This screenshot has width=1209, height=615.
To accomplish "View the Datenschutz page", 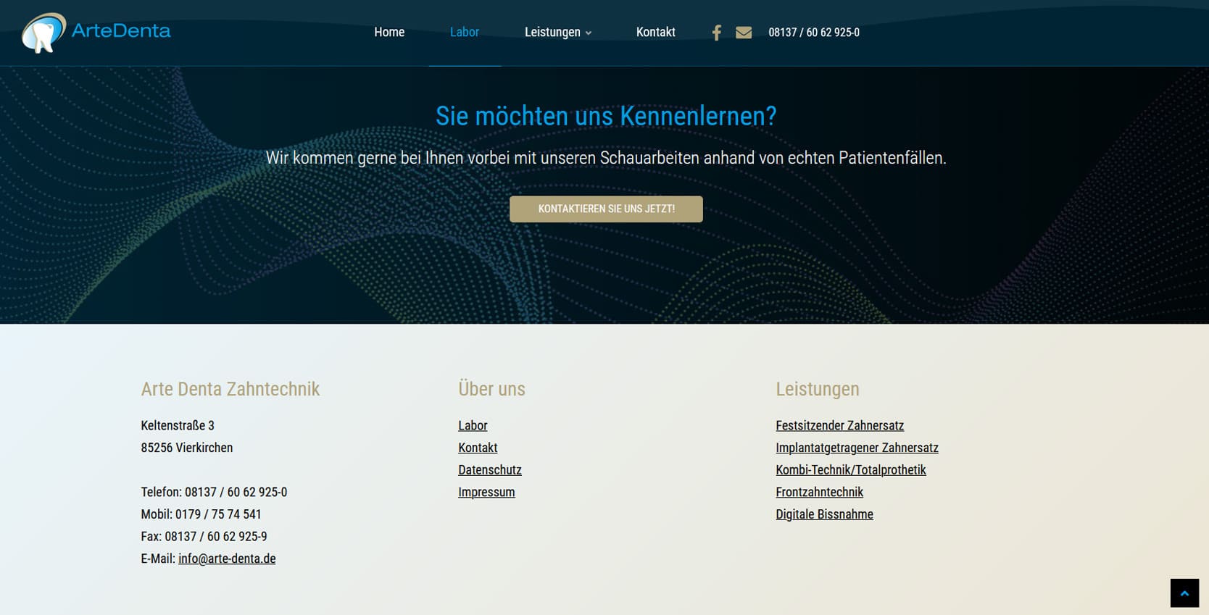I will 489,470.
